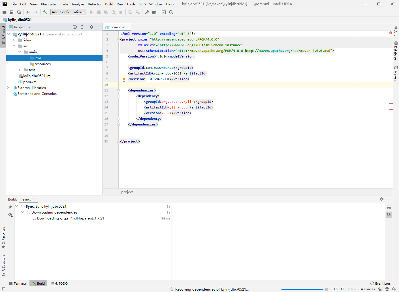Click the 4 spaces indent setting
This screenshot has width=399, height=292.
pos(368,289)
